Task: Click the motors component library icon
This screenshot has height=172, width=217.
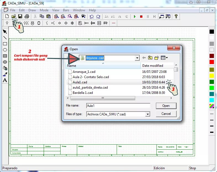Action: [33, 23]
